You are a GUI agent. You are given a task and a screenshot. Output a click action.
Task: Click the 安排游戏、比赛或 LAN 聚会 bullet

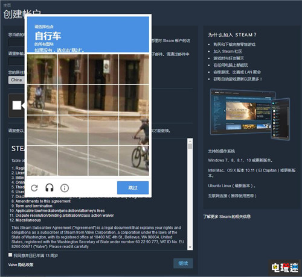click(x=237, y=72)
